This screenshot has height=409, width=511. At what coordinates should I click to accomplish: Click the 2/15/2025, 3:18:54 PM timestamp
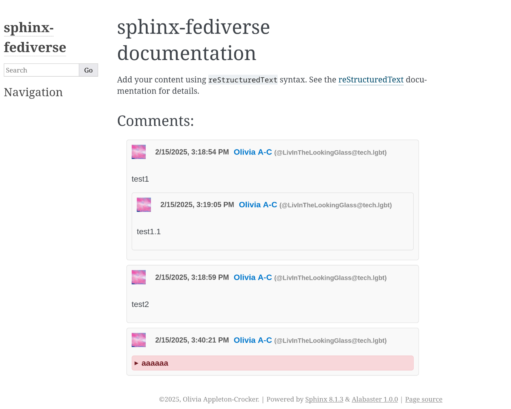192,152
